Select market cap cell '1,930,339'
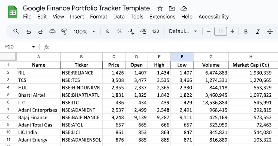 coord(251,73)
